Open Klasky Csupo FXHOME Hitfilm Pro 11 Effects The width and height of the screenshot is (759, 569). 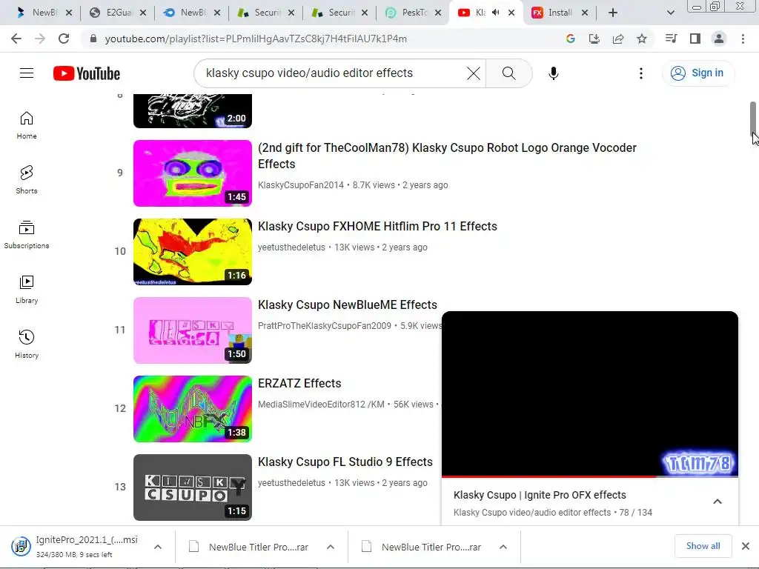pyautogui.click(x=377, y=227)
